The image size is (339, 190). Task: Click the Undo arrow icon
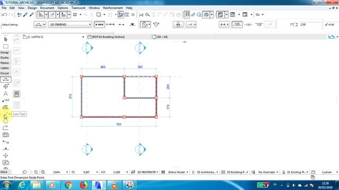click(x=4, y=15)
